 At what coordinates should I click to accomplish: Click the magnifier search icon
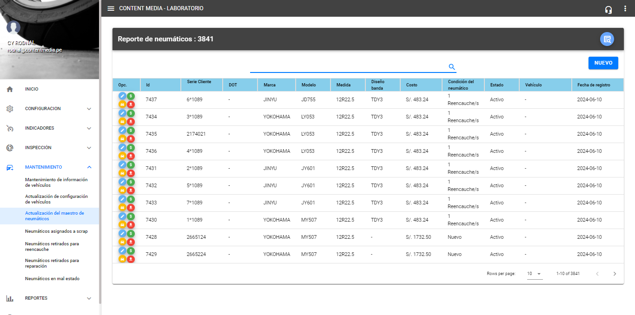point(451,67)
